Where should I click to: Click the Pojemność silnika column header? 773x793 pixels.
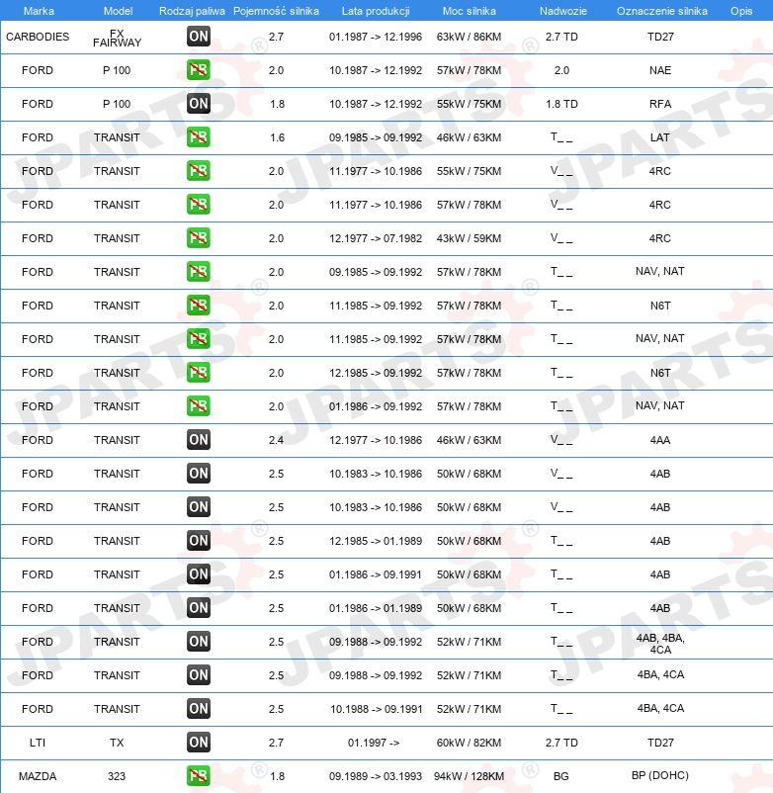276,11
